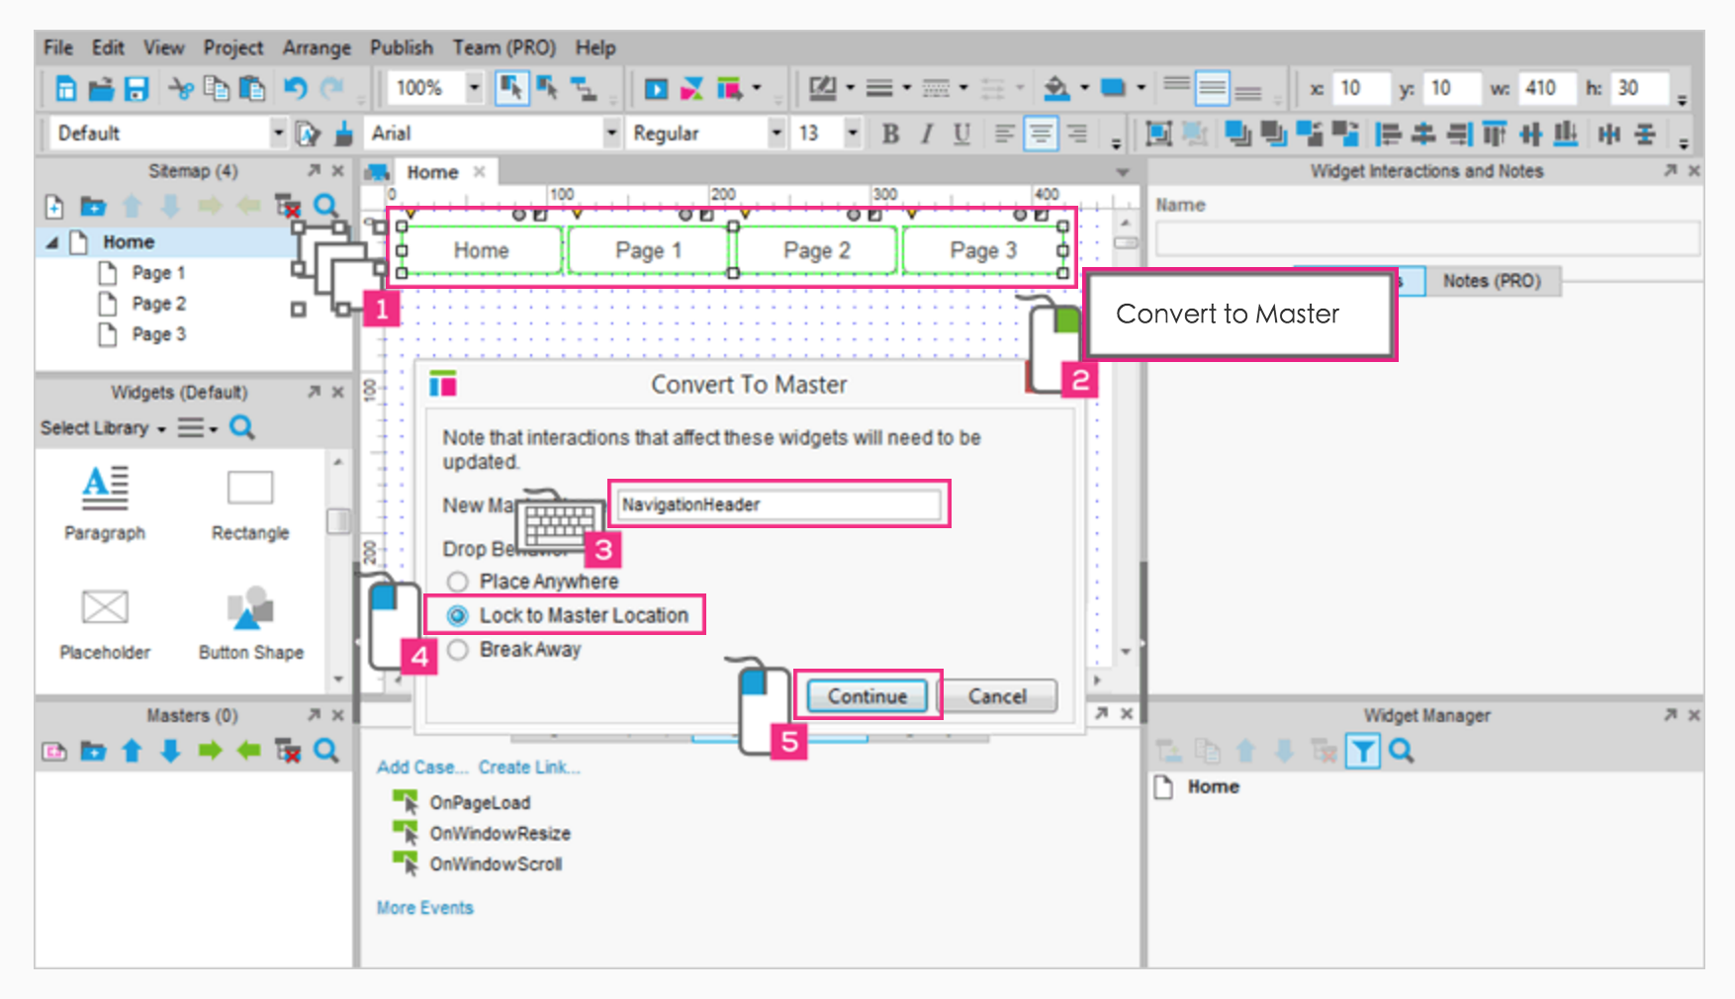Click the NavigationHeader master name field
The height and width of the screenshot is (999, 1735).
[777, 504]
